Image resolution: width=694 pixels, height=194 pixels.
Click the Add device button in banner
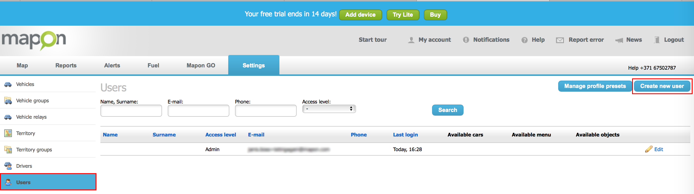360,15
